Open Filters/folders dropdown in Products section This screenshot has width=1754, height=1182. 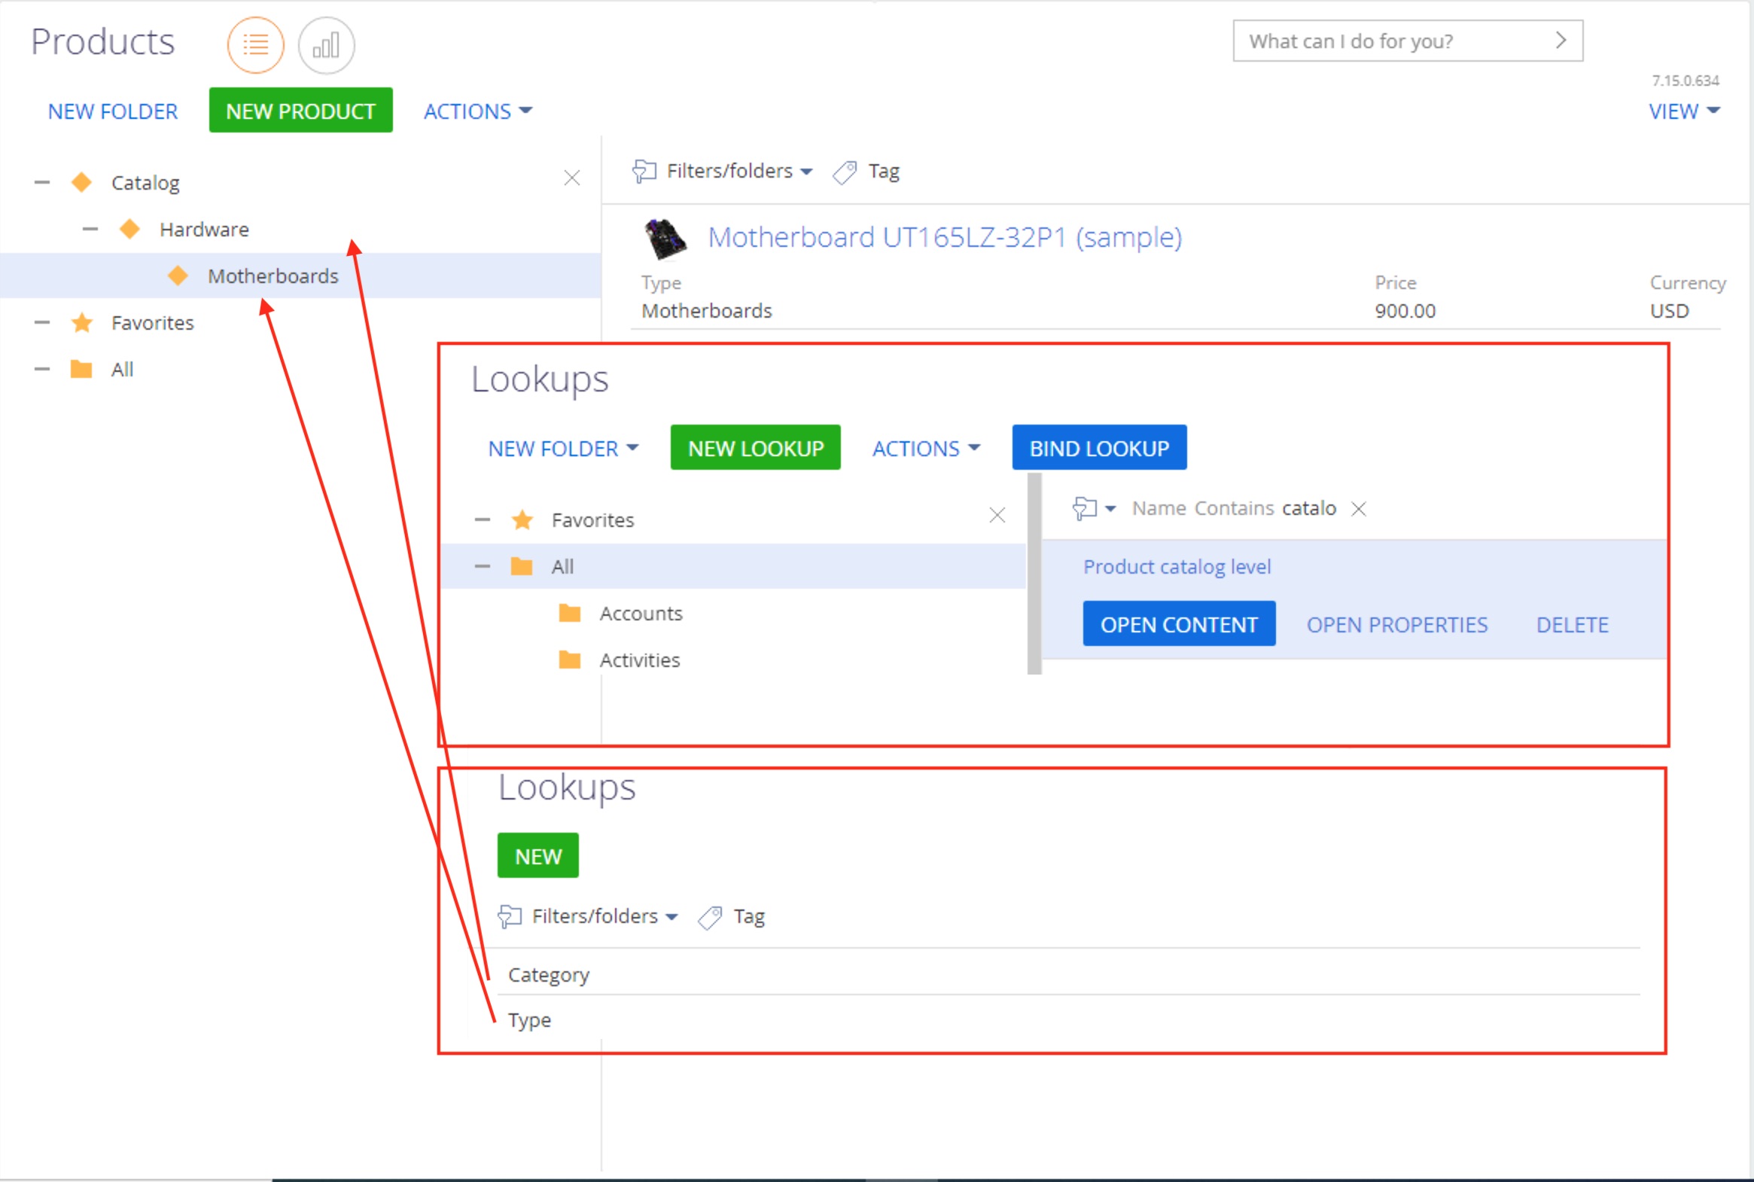723,171
